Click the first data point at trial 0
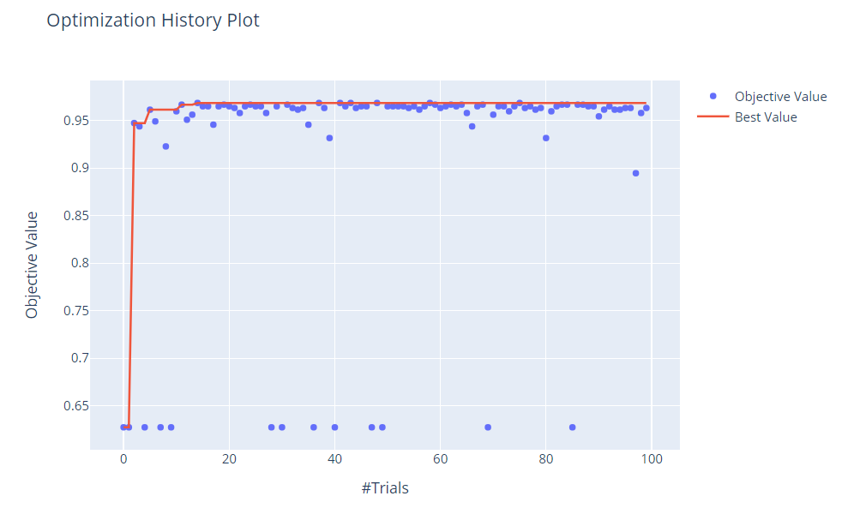The width and height of the screenshot is (860, 508). point(123,427)
